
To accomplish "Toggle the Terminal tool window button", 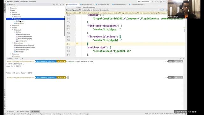I will (35, 111).
